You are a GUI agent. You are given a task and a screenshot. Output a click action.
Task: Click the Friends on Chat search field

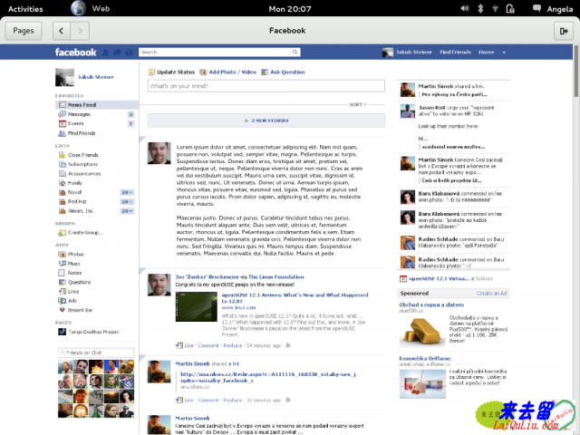coord(96,353)
